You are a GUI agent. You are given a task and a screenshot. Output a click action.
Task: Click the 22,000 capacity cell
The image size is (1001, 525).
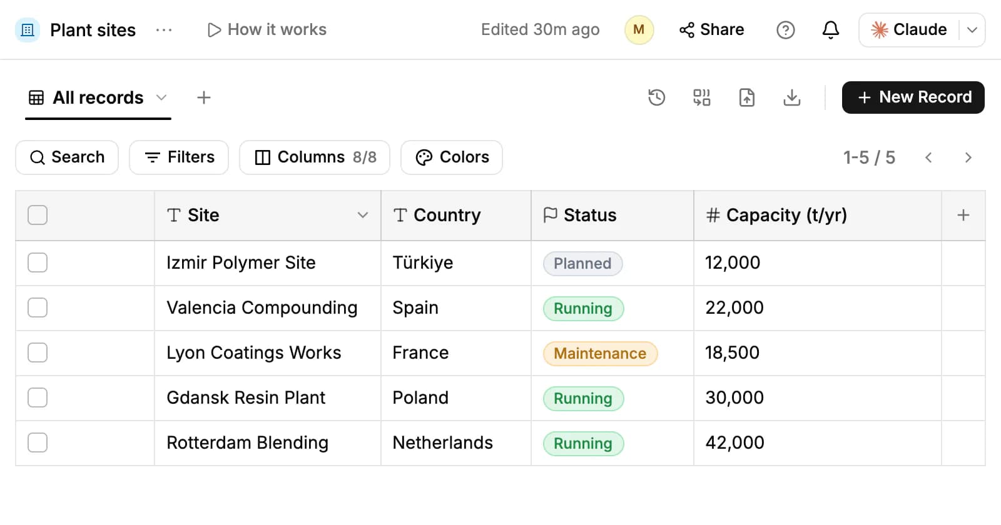[x=818, y=308]
